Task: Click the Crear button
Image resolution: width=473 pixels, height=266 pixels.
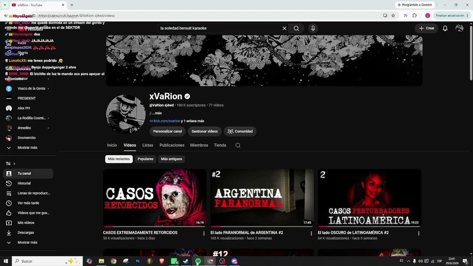Action: pyautogui.click(x=426, y=28)
